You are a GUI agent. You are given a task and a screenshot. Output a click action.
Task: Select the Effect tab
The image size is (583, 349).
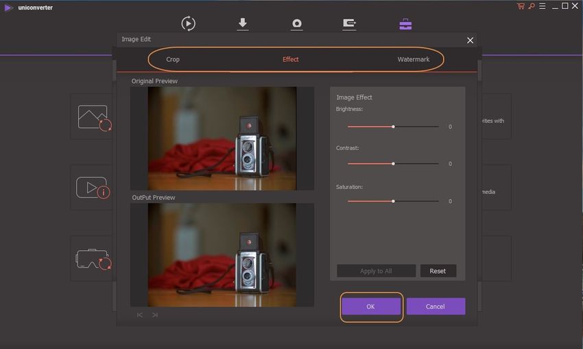coord(291,60)
